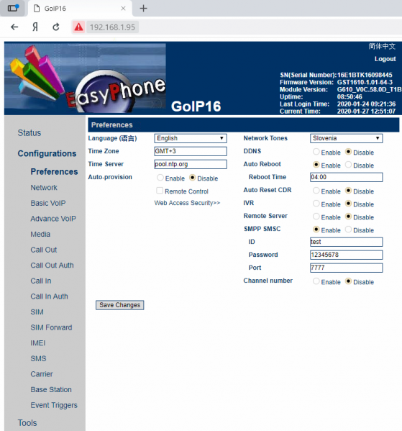Disable Auto Reboot

348,164
